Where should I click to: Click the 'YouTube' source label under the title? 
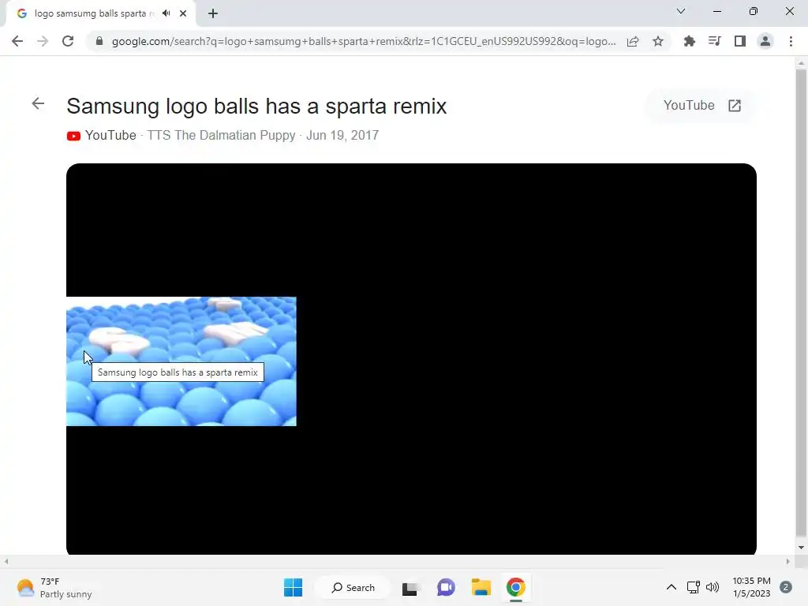click(x=110, y=135)
